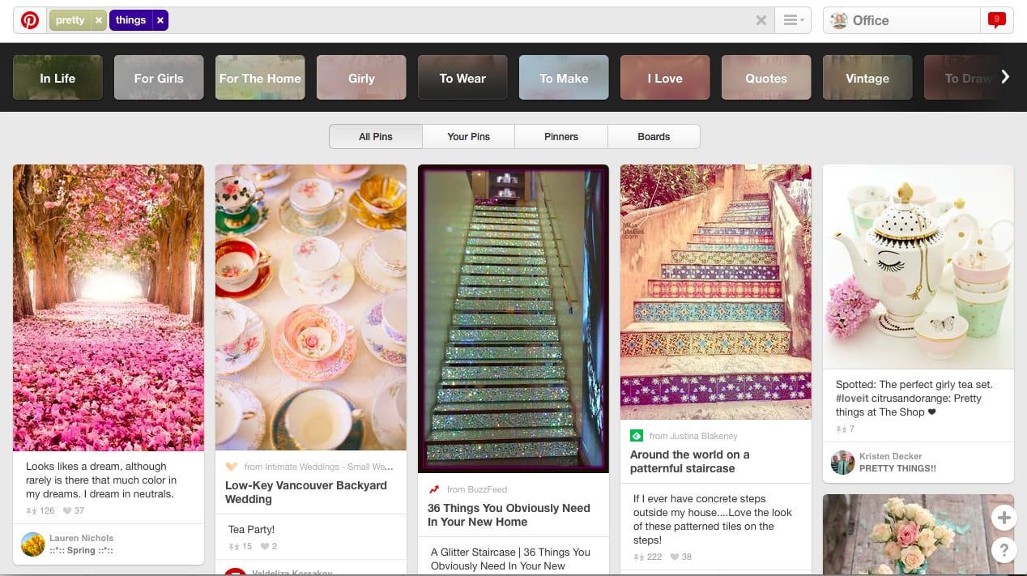Click '36 Things You Obviously Need' title

(x=509, y=514)
